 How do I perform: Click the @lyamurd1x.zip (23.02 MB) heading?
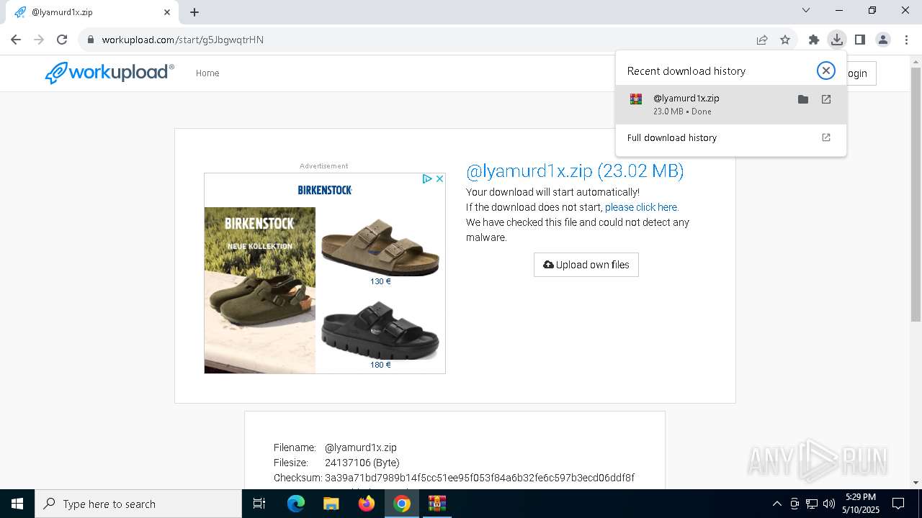575,171
